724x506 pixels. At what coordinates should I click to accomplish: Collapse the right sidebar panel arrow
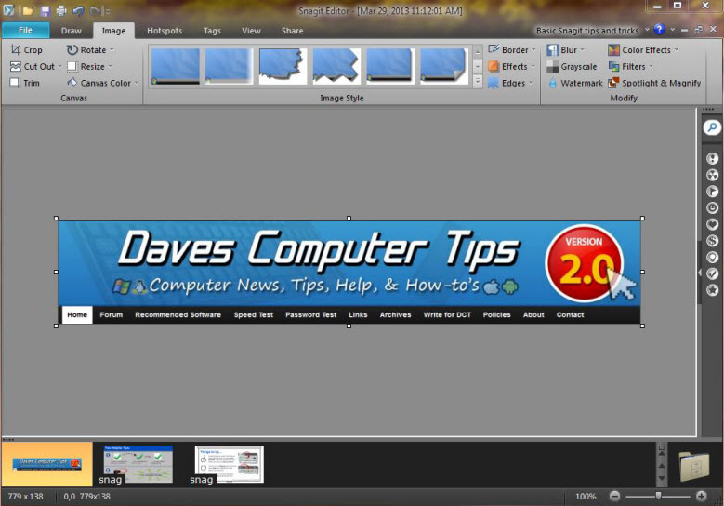[699, 273]
